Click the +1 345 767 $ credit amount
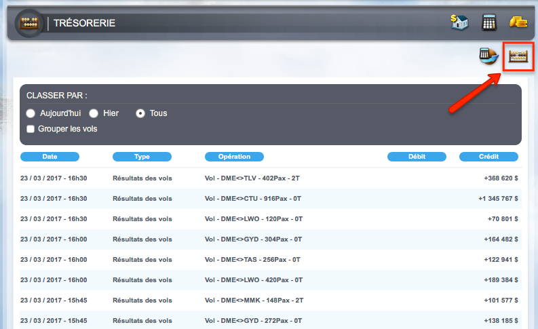 click(x=498, y=199)
